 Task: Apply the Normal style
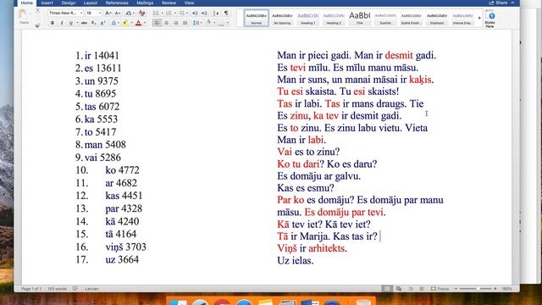[x=256, y=18]
